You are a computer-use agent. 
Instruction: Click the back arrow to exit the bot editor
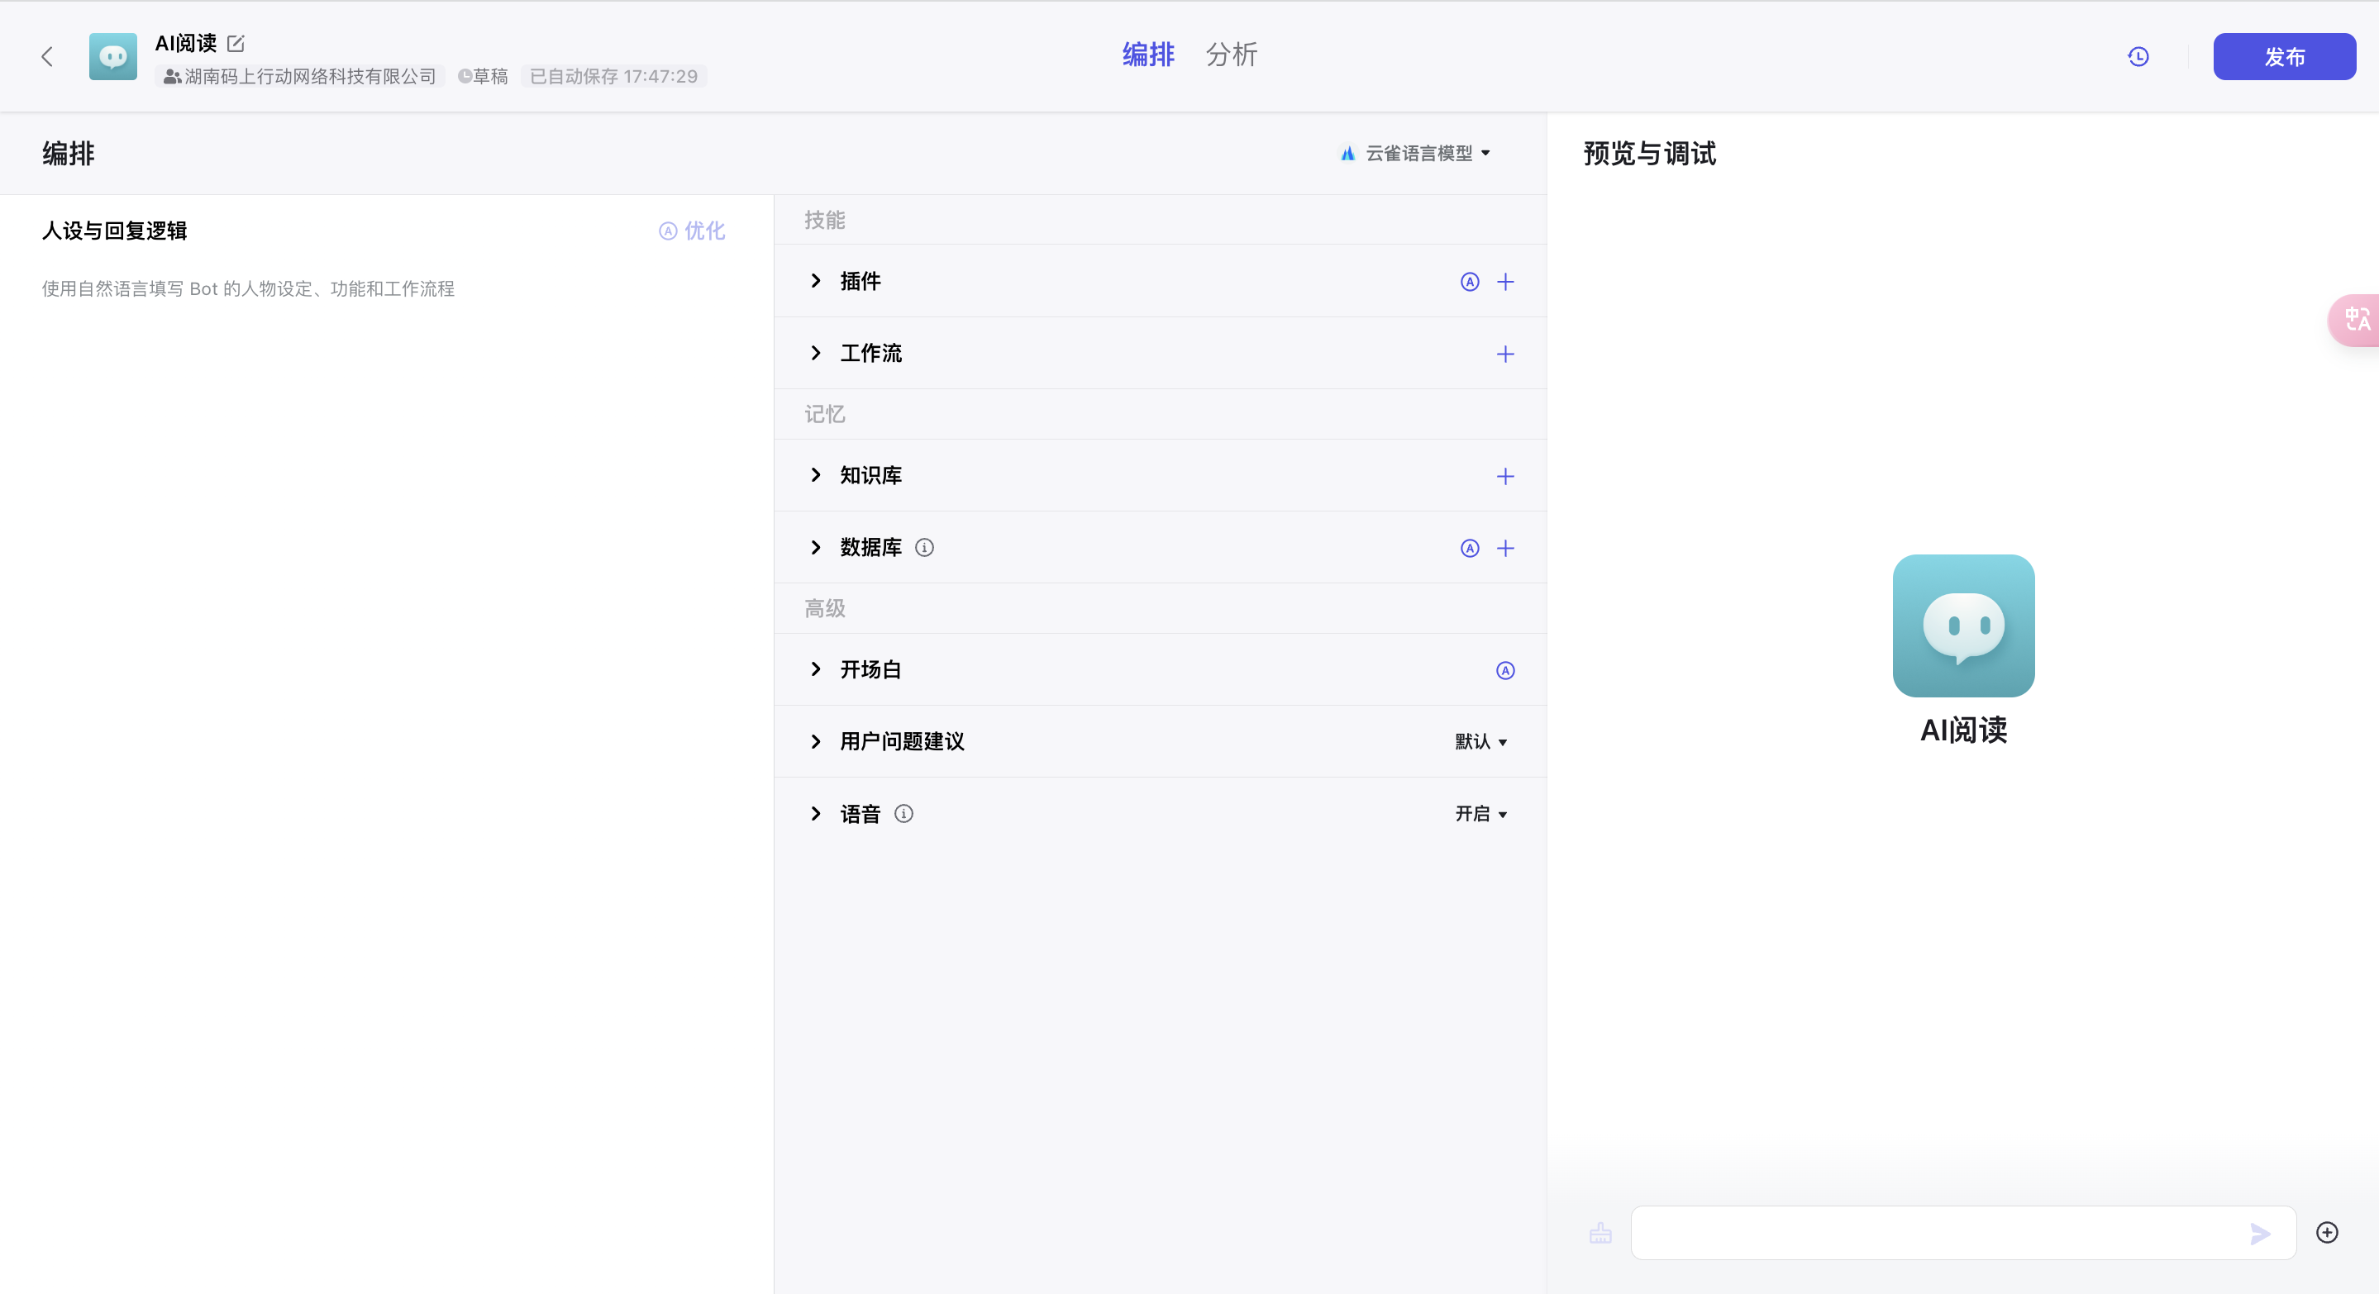(47, 56)
